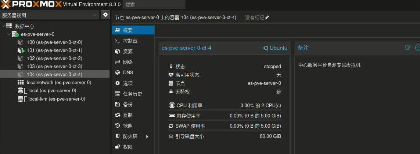Expand the 防火墙 submenu arrow

147,136
